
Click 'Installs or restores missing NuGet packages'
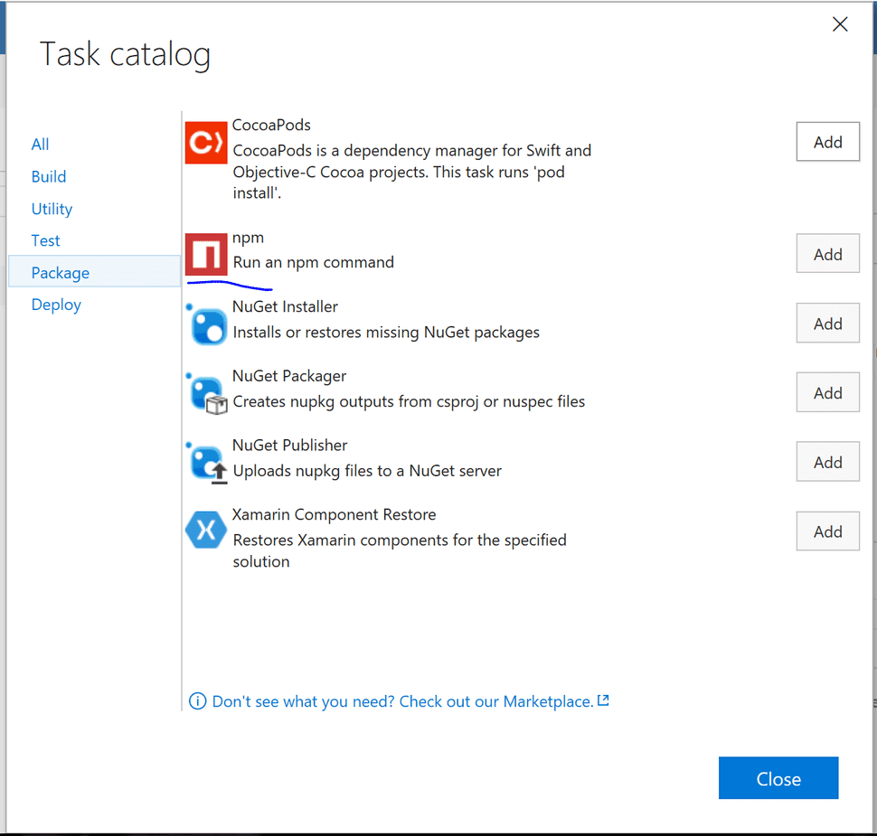click(x=386, y=333)
